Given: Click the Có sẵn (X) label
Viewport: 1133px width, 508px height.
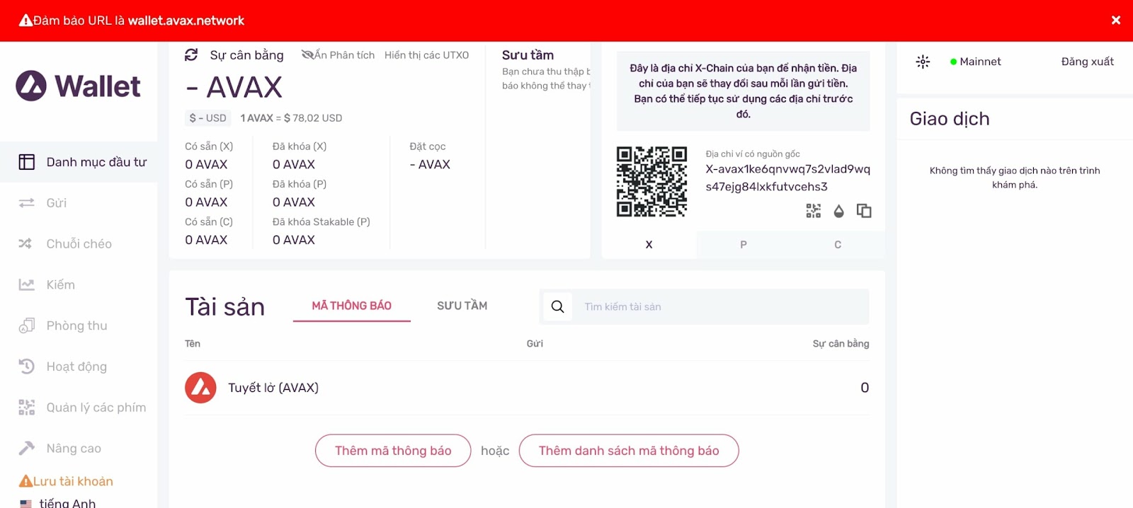Looking at the screenshot, I should point(209,146).
